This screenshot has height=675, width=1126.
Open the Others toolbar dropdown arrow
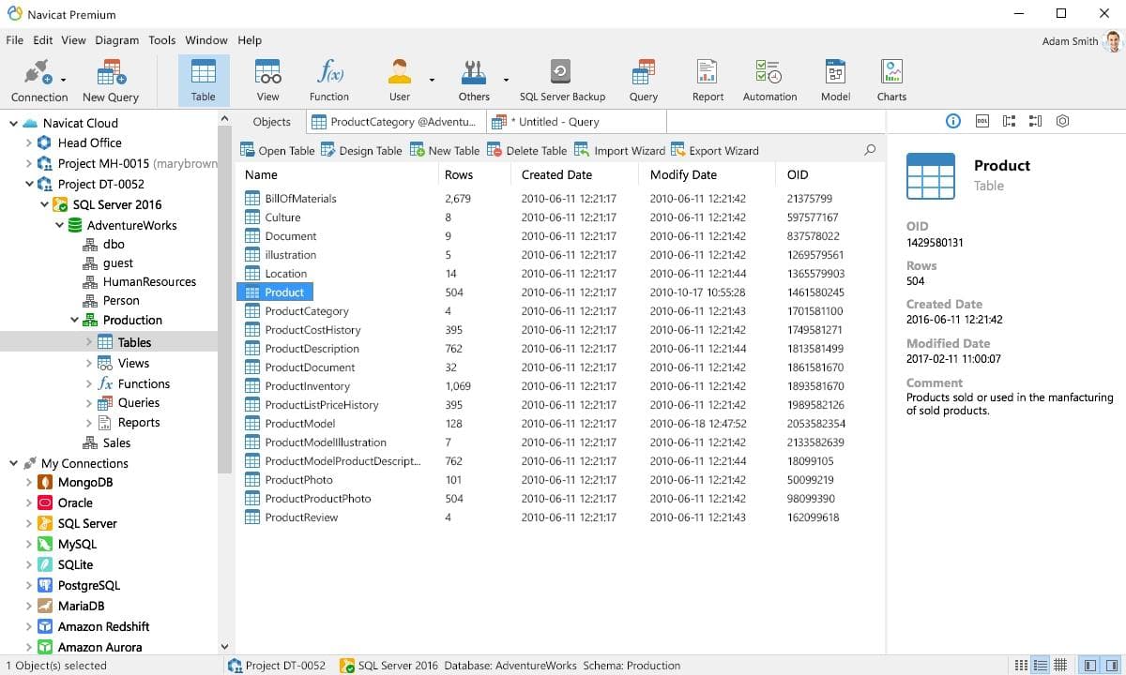click(x=506, y=81)
